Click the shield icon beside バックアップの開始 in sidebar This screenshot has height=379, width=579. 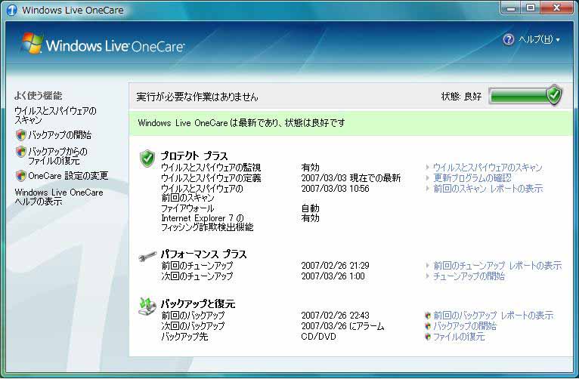click(x=21, y=135)
